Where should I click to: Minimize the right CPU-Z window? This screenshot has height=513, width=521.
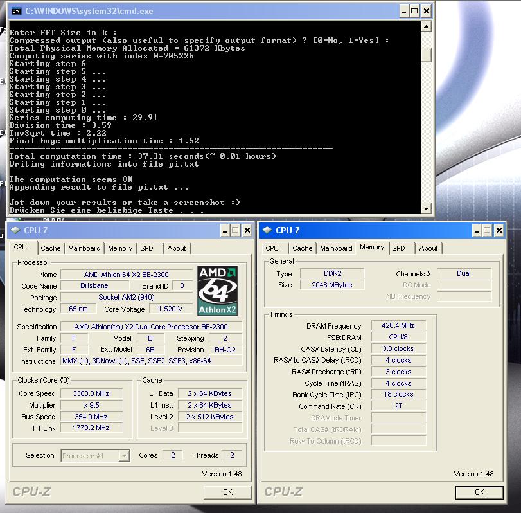[x=477, y=230]
